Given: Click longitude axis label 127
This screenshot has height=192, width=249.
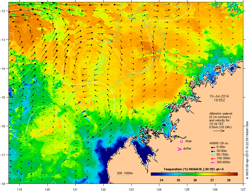Looking at the screenshot, I should point(243,189).
